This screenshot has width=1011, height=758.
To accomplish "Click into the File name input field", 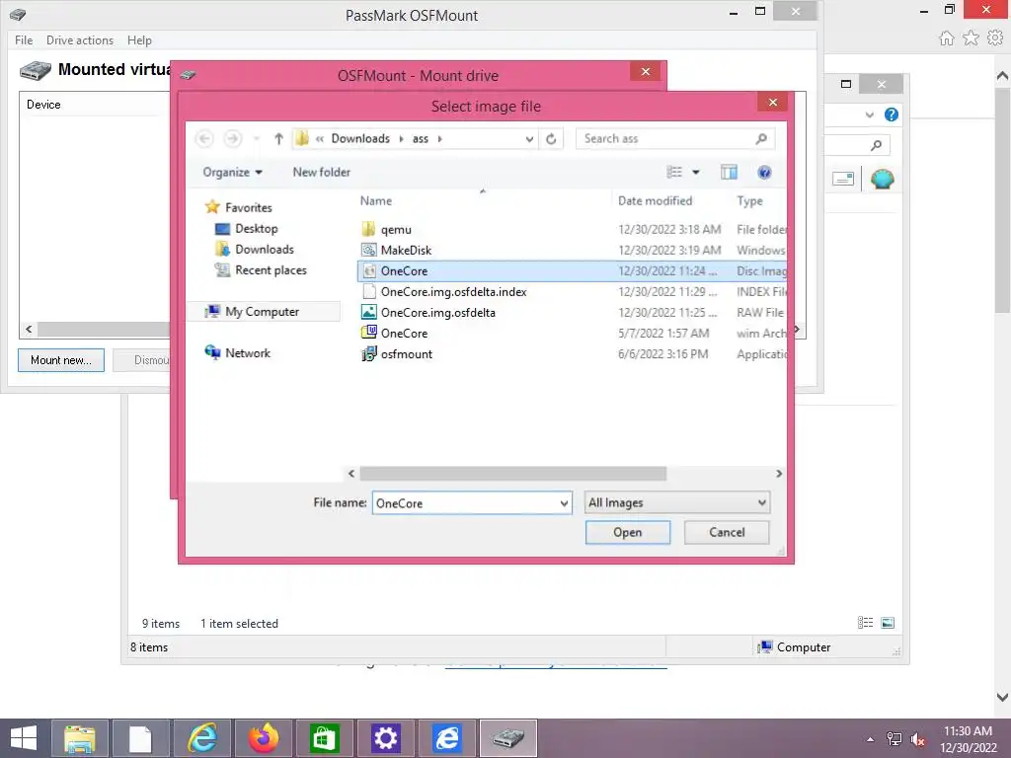I will 465,503.
